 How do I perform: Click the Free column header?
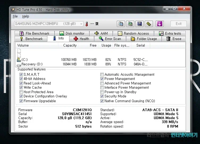click(88, 45)
